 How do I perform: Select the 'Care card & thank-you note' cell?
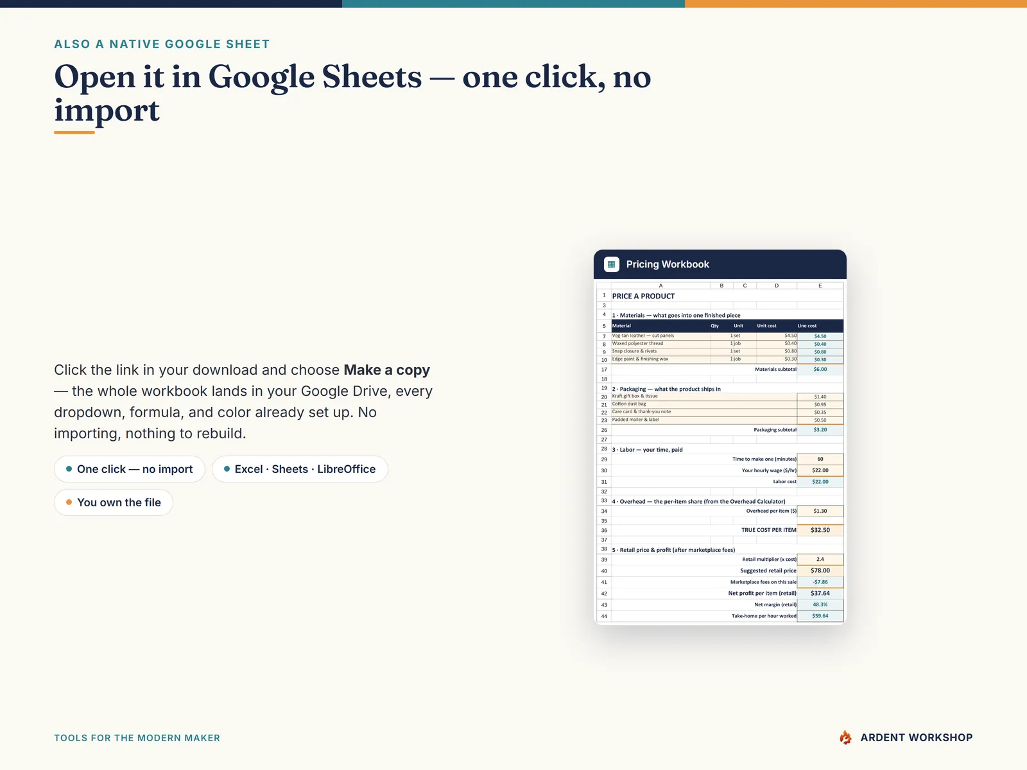coord(704,412)
